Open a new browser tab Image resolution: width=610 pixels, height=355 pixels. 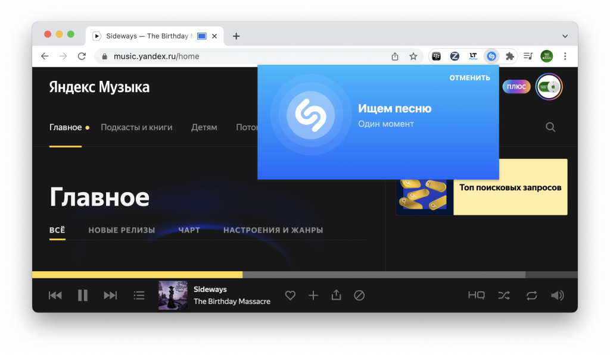point(236,36)
